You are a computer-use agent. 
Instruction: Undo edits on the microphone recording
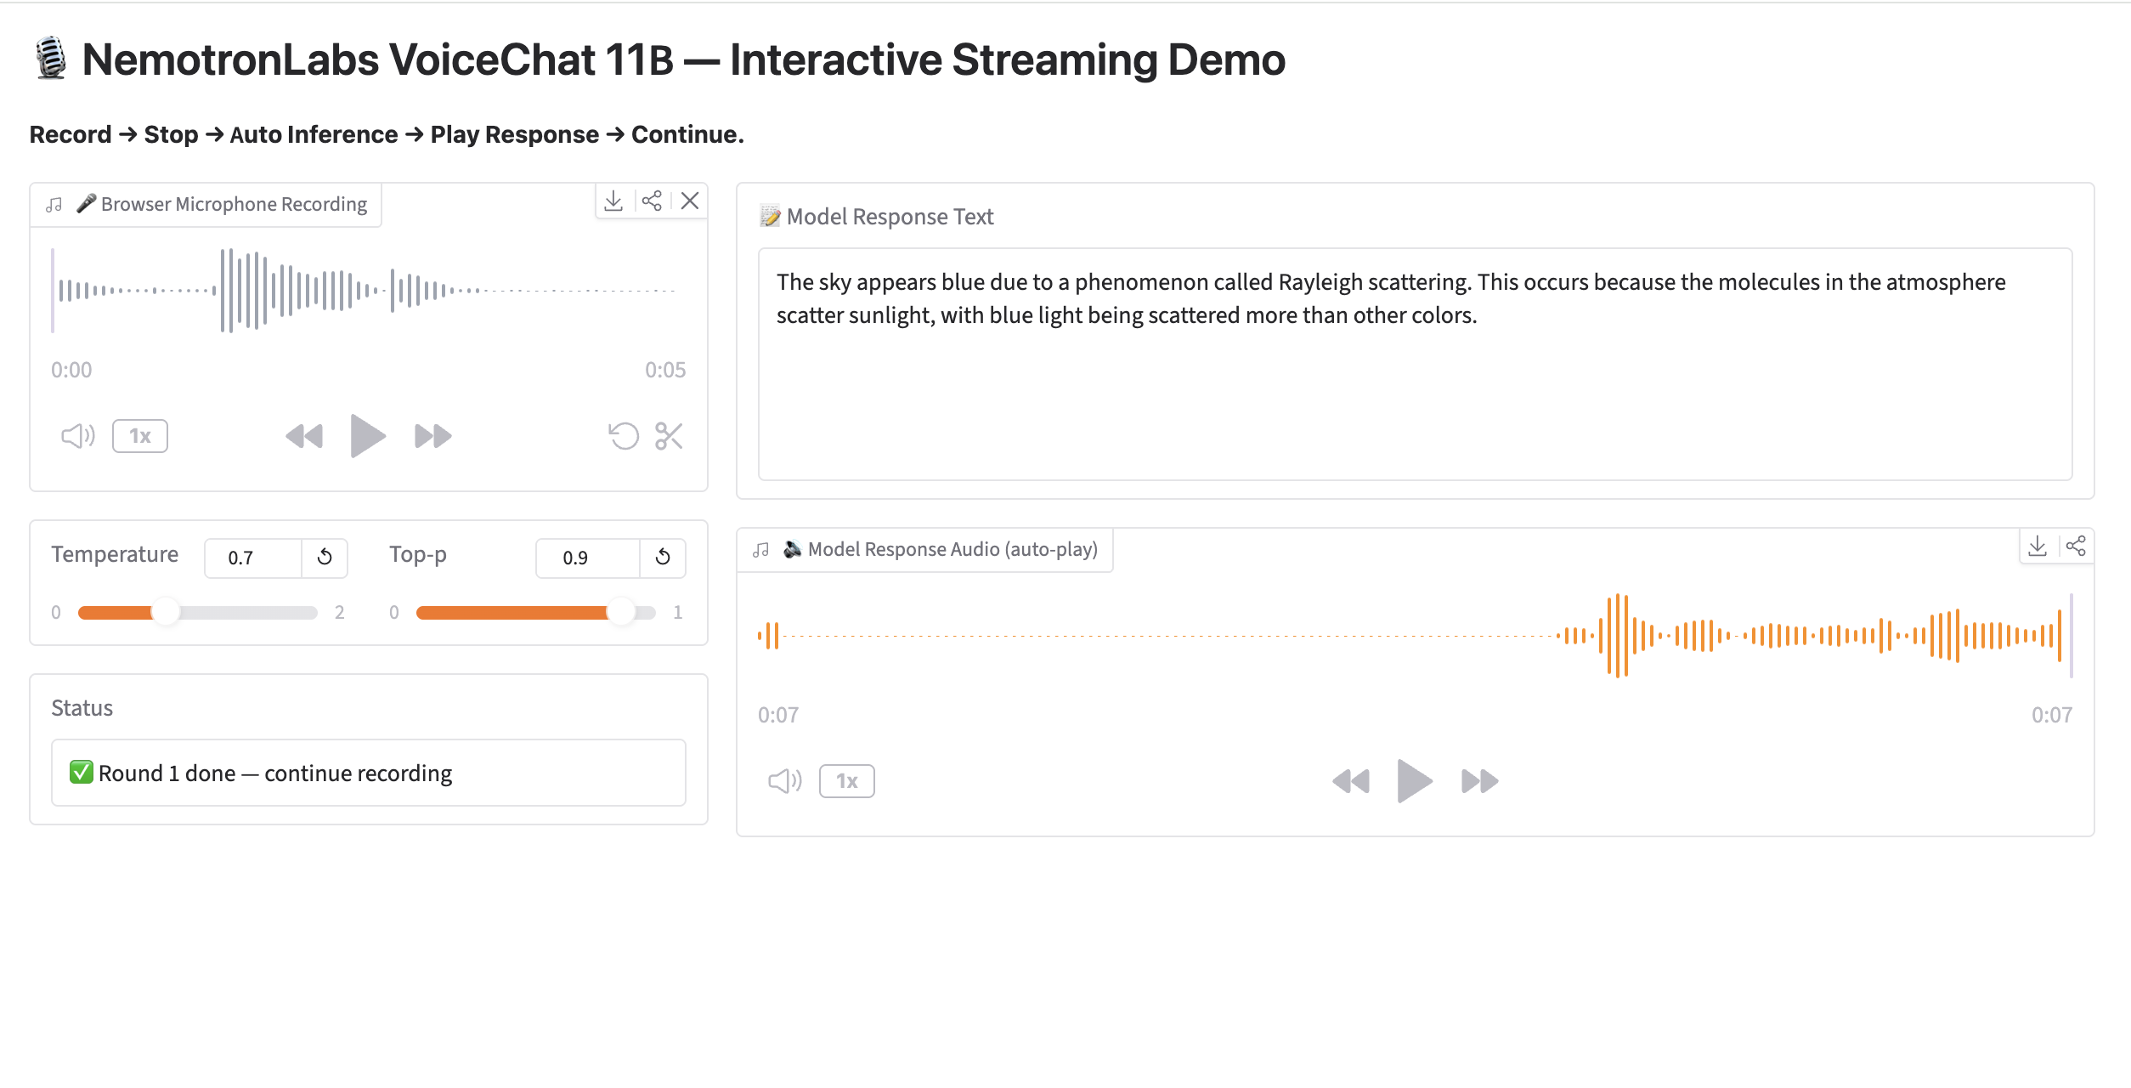(624, 436)
